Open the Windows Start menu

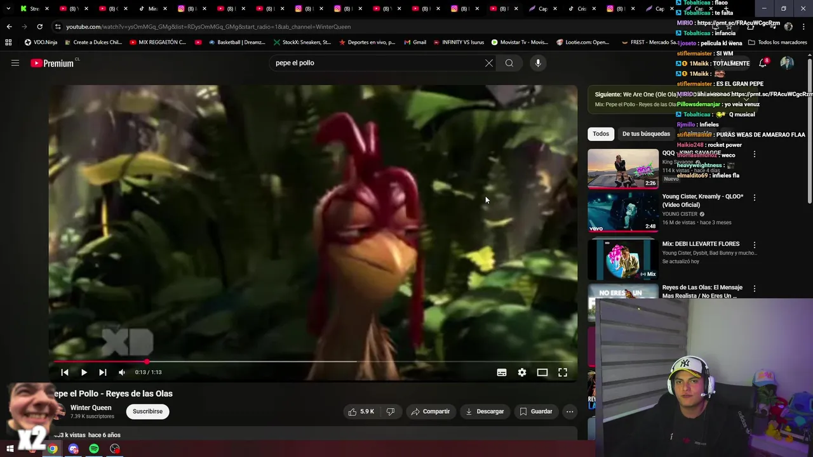pos(10,449)
